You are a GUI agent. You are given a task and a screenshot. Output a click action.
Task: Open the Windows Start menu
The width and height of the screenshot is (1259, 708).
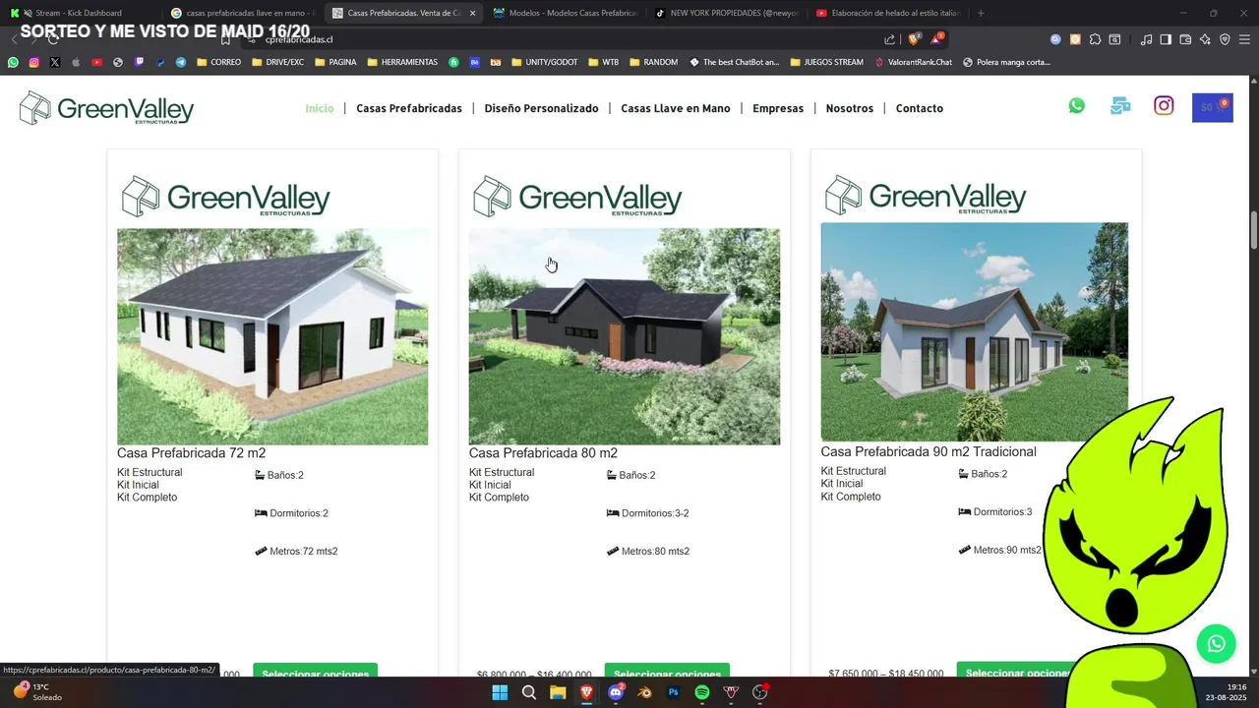[500, 692]
